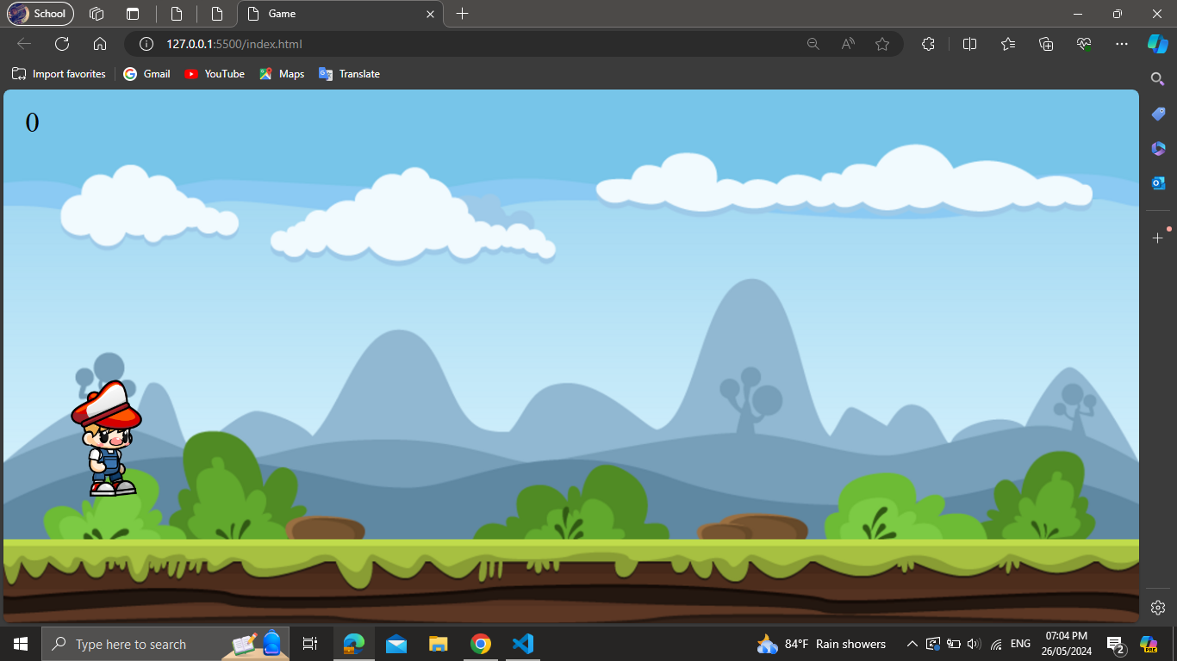Refresh the current page

click(x=62, y=44)
